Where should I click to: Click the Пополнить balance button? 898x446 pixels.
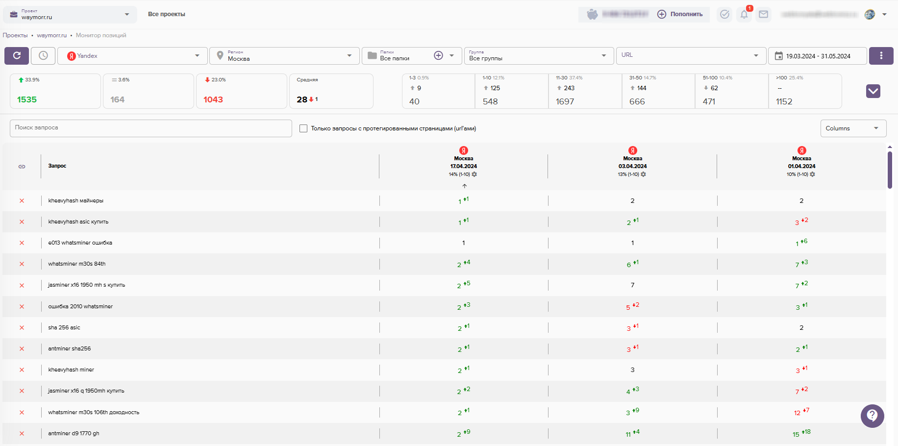tap(680, 14)
